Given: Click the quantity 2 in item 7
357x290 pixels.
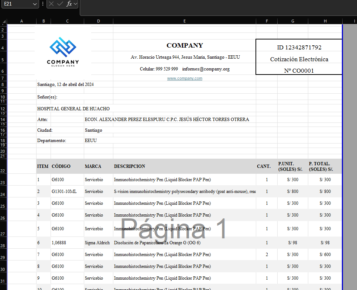Looking at the screenshot, I should [267, 255].
